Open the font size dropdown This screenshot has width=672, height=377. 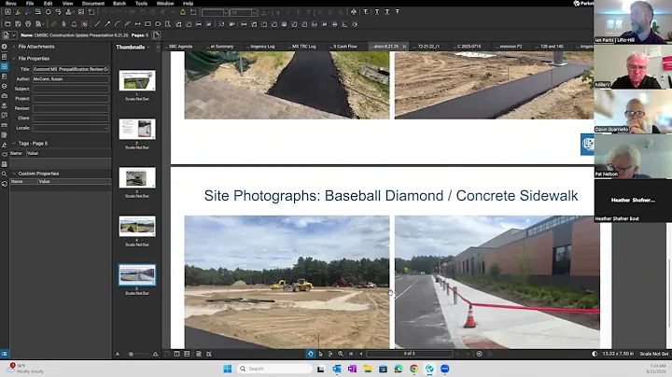tap(254, 13)
